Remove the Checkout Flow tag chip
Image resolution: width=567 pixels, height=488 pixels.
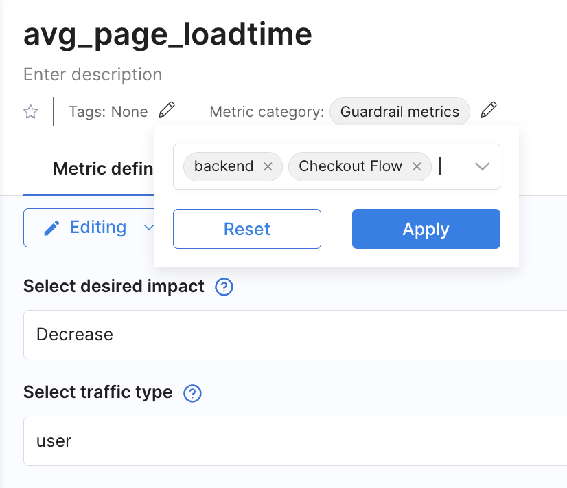point(417,166)
